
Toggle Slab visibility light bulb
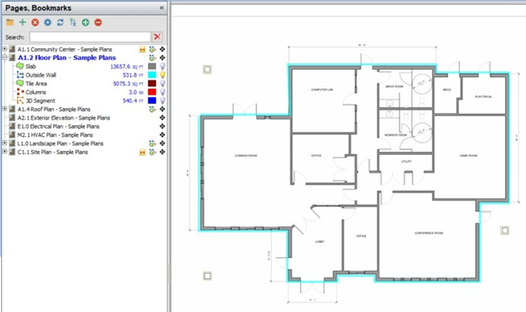click(x=162, y=66)
